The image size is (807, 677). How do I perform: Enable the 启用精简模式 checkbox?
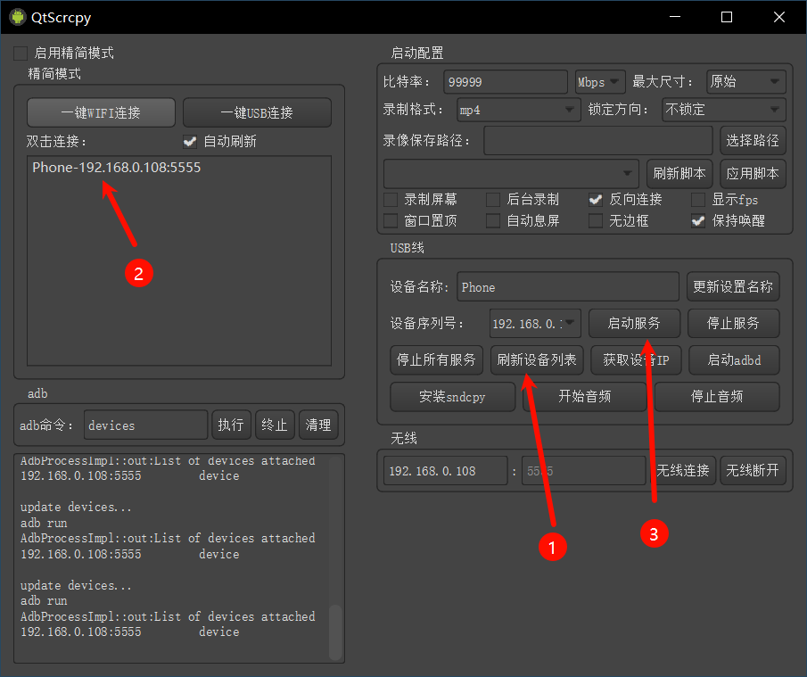pos(21,54)
